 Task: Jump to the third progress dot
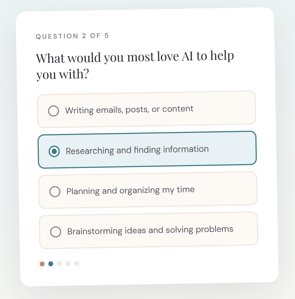point(59,264)
